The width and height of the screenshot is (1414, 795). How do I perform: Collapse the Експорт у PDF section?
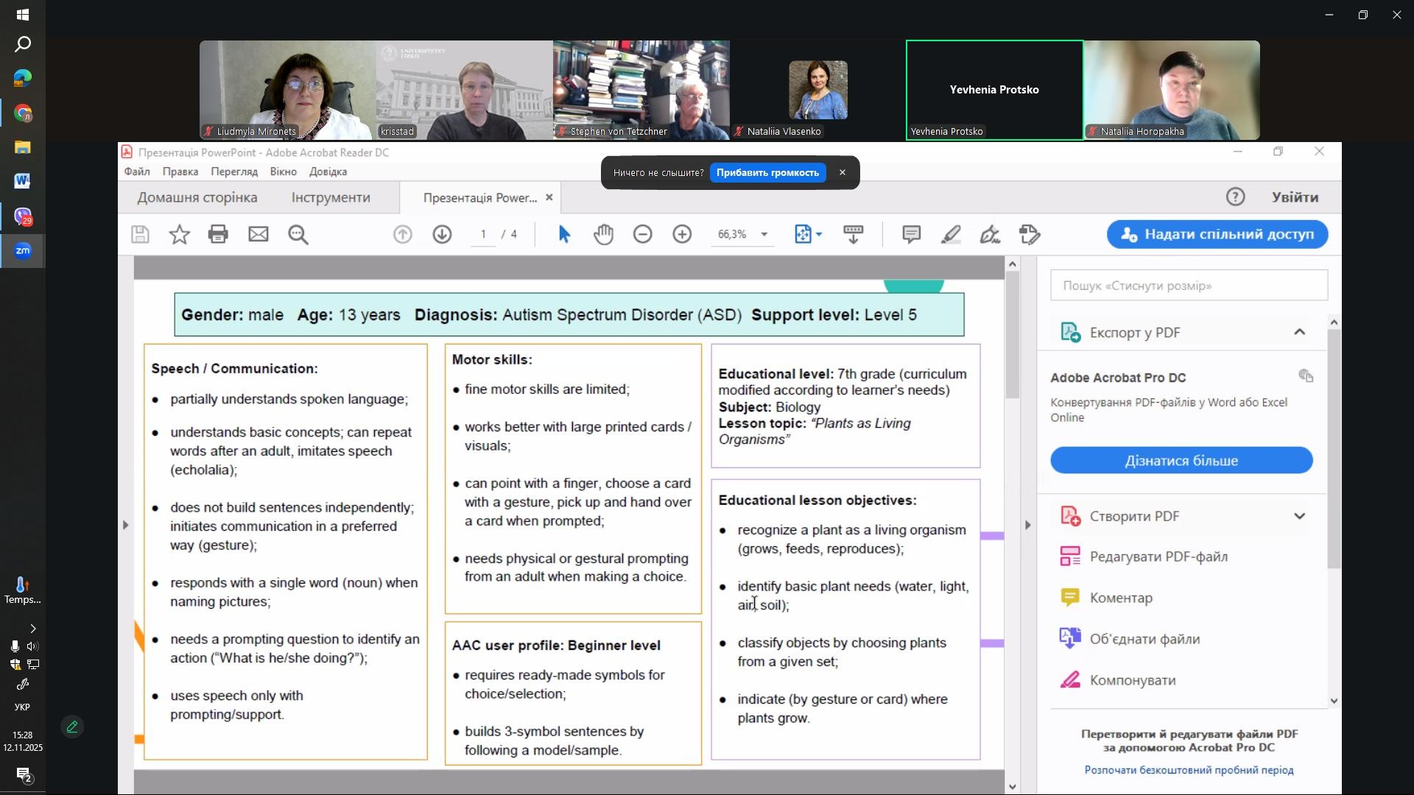click(1299, 332)
